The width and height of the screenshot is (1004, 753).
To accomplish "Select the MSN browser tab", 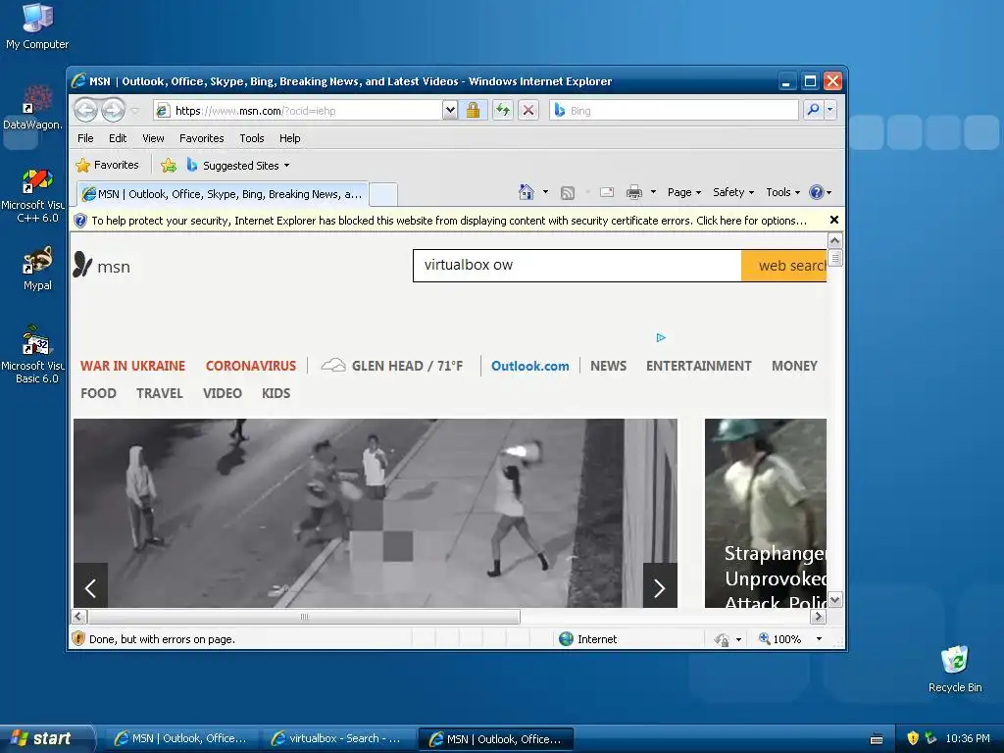I will pos(223,194).
